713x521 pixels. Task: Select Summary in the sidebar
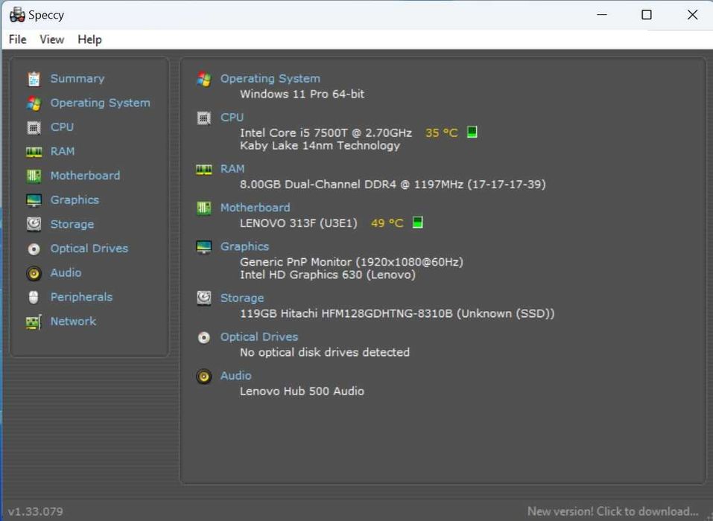(77, 79)
